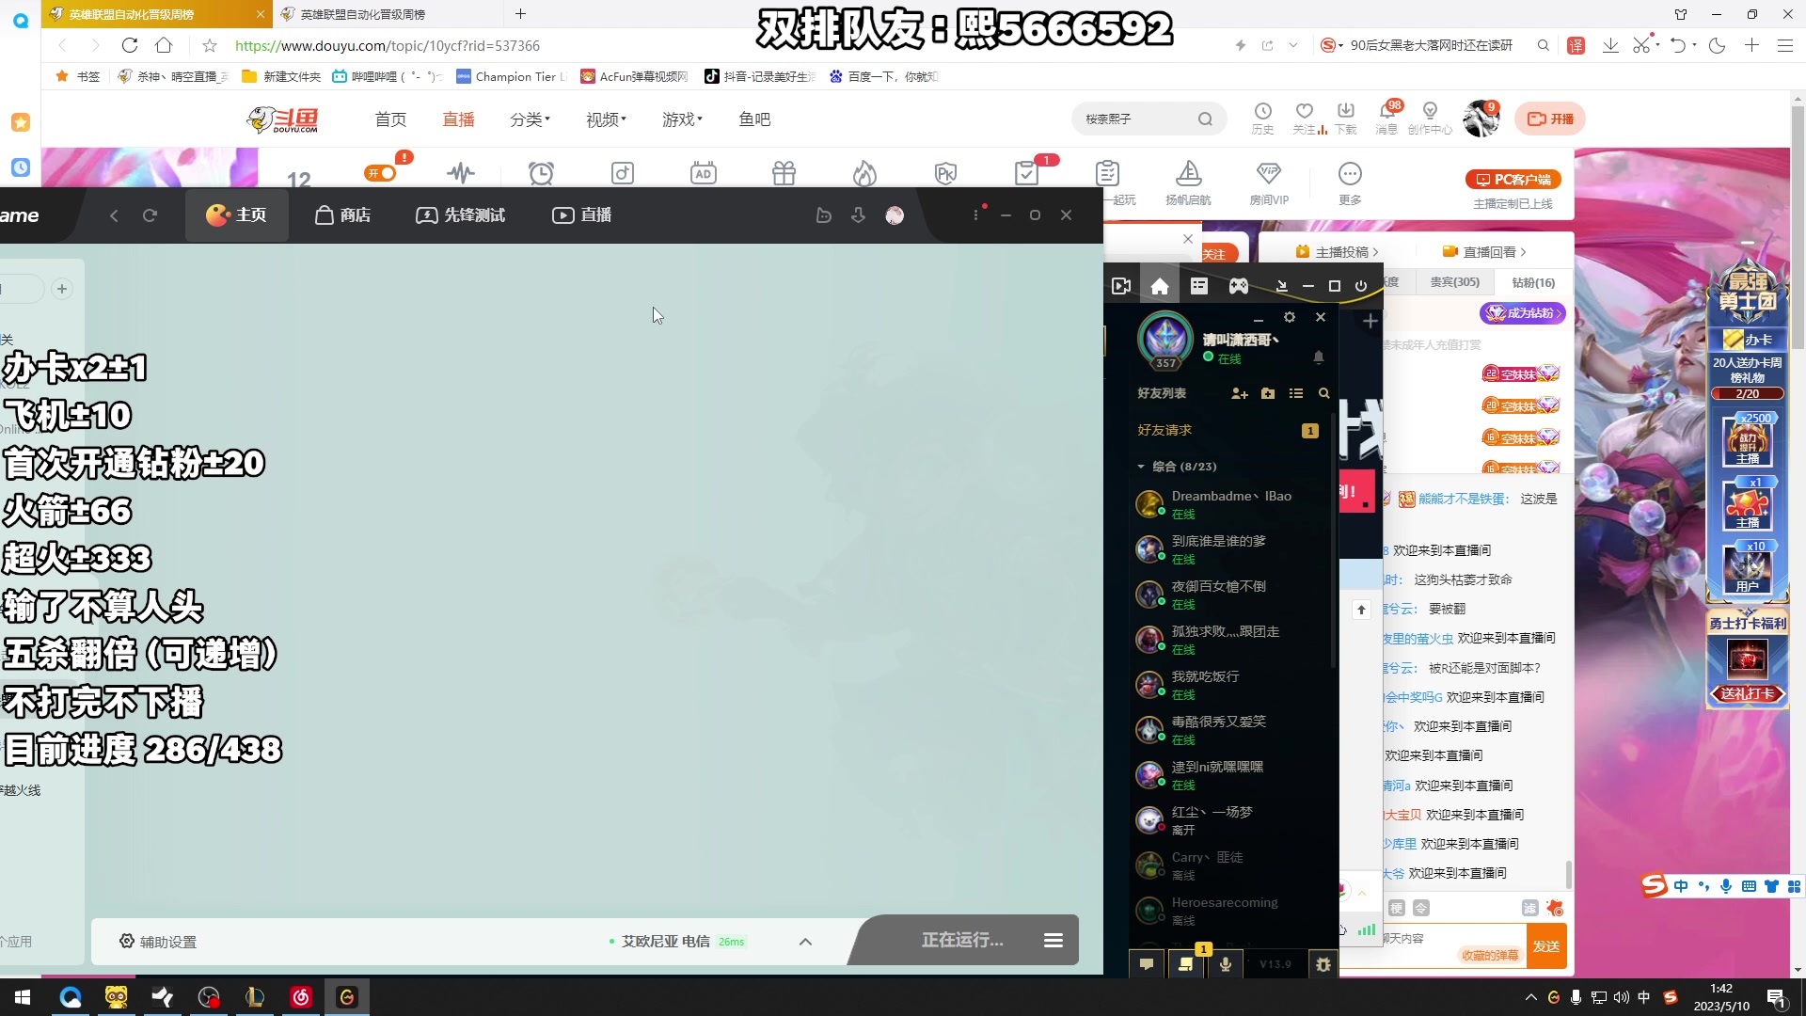Open 辅助设置 helper settings
This screenshot has width=1806, height=1016.
(158, 942)
